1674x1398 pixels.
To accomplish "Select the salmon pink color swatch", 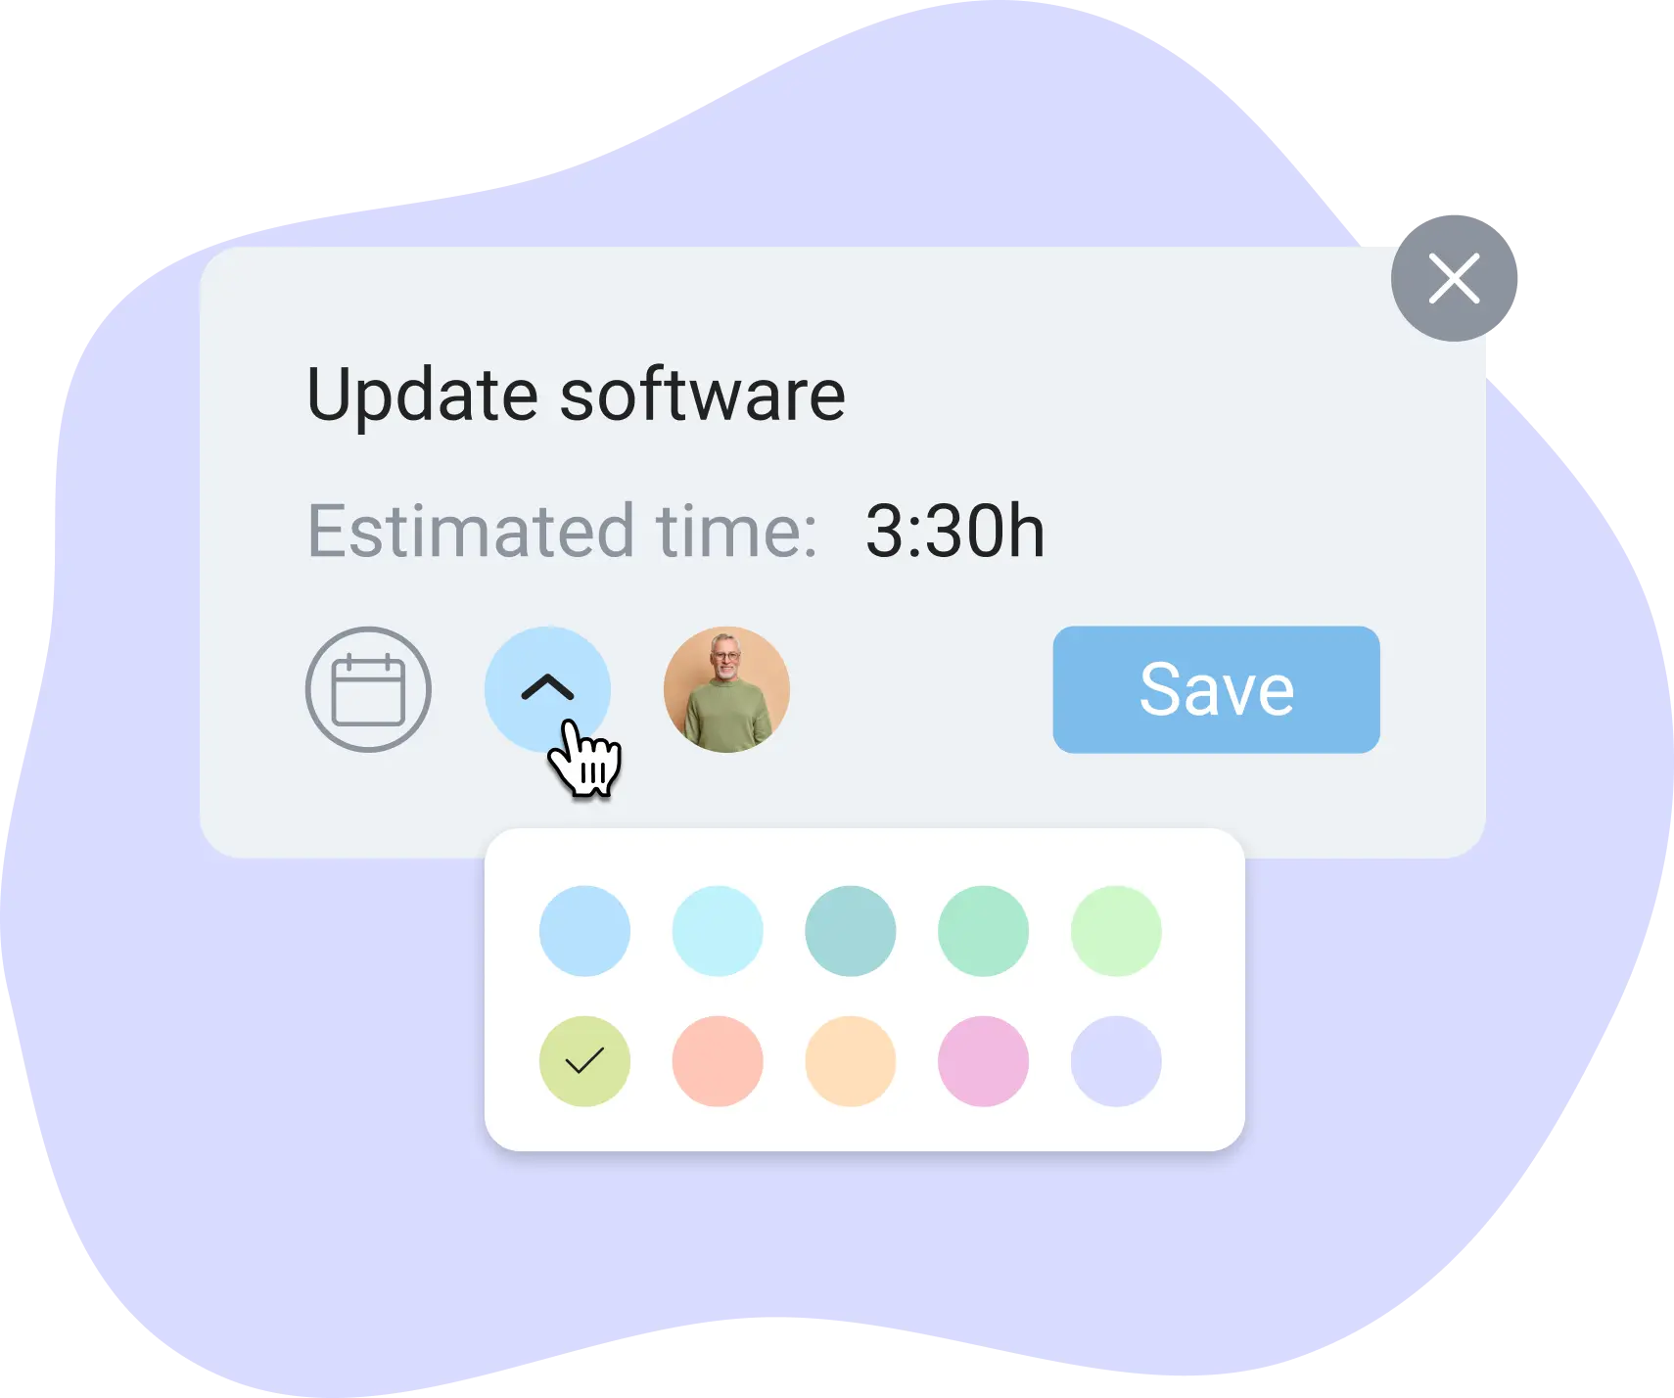I will (718, 1061).
